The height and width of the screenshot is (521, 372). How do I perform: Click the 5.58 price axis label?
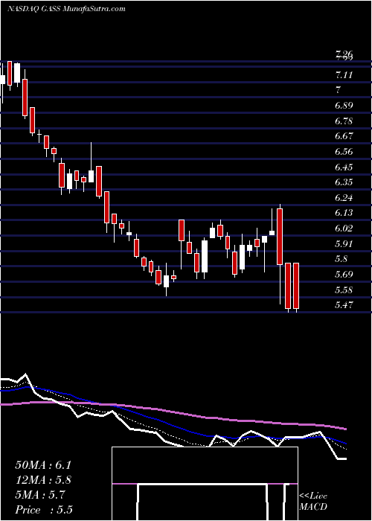(x=344, y=290)
